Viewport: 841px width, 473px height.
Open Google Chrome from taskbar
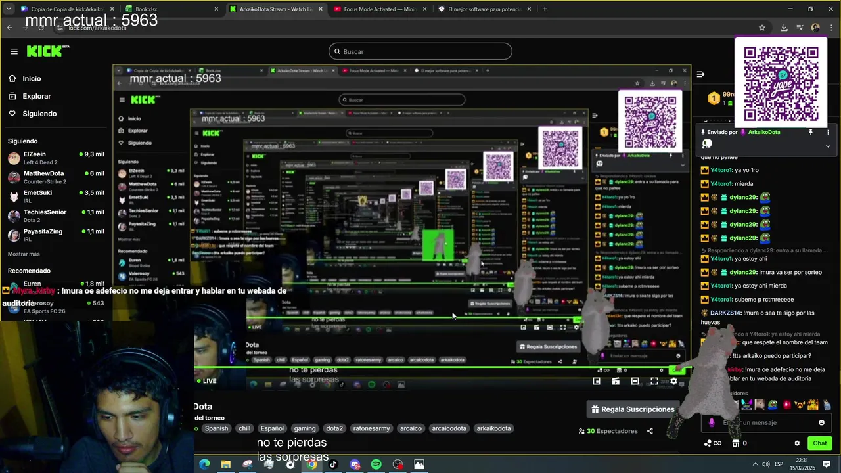[x=311, y=464]
